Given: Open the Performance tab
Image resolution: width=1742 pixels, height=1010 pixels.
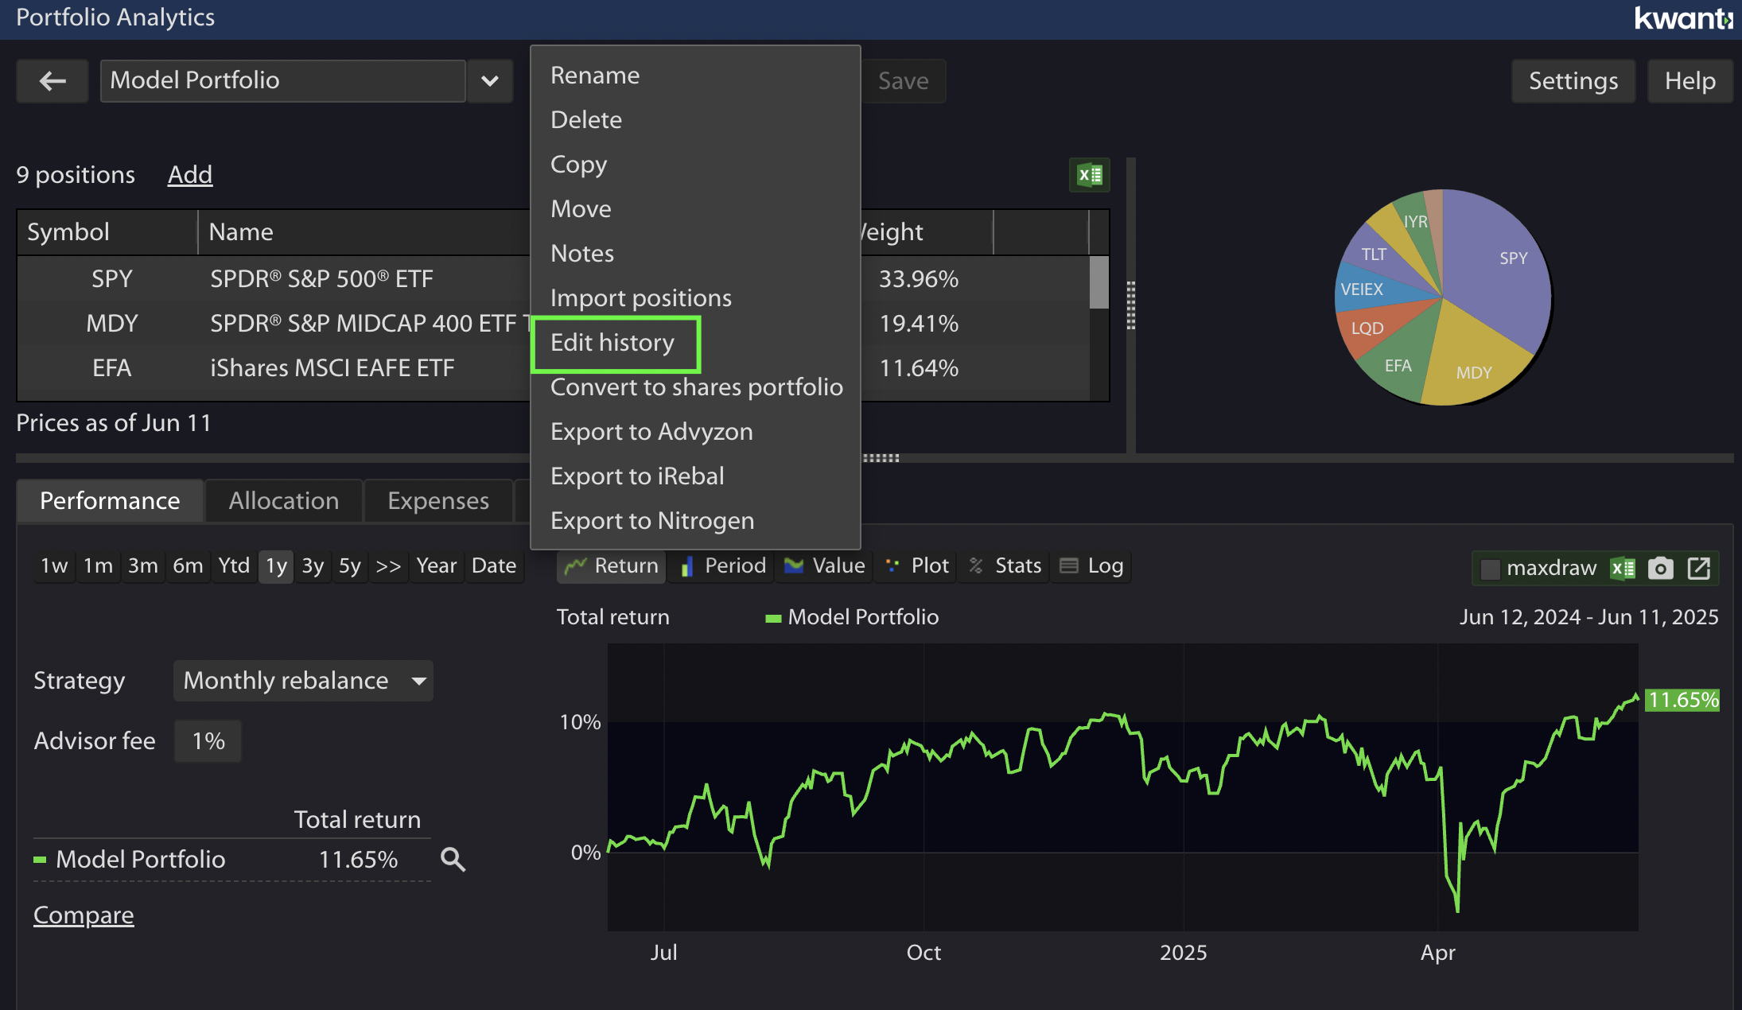Looking at the screenshot, I should (110, 500).
